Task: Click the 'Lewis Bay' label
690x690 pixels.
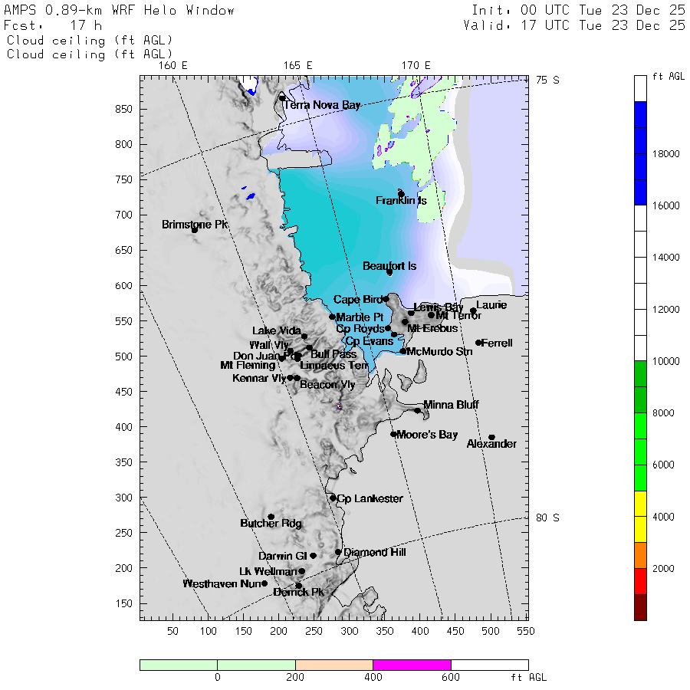Action: (439, 307)
